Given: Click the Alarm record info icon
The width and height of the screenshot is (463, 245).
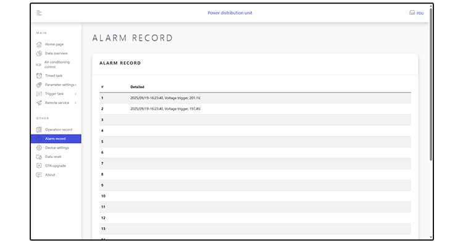Looking at the screenshot, I should click(39, 139).
